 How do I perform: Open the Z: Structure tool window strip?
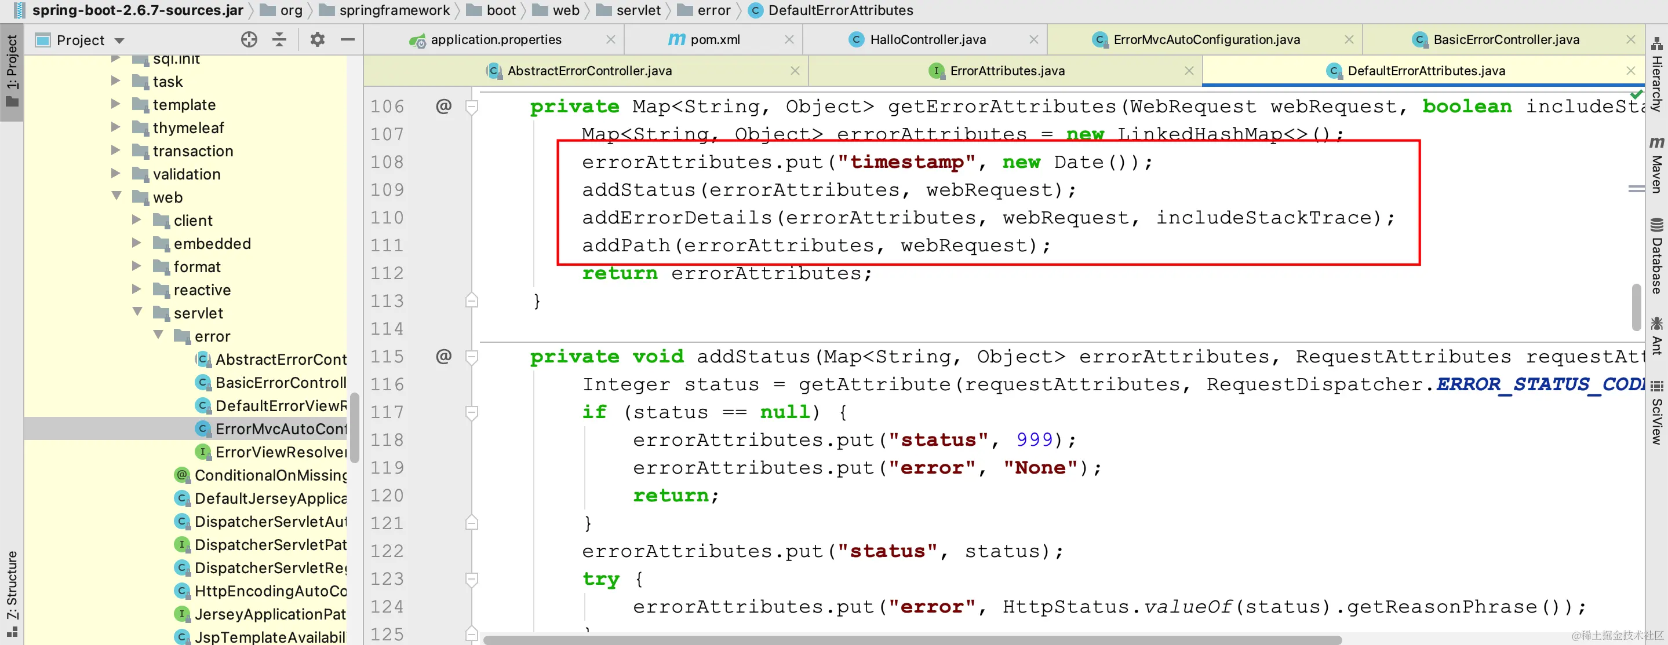(x=12, y=595)
